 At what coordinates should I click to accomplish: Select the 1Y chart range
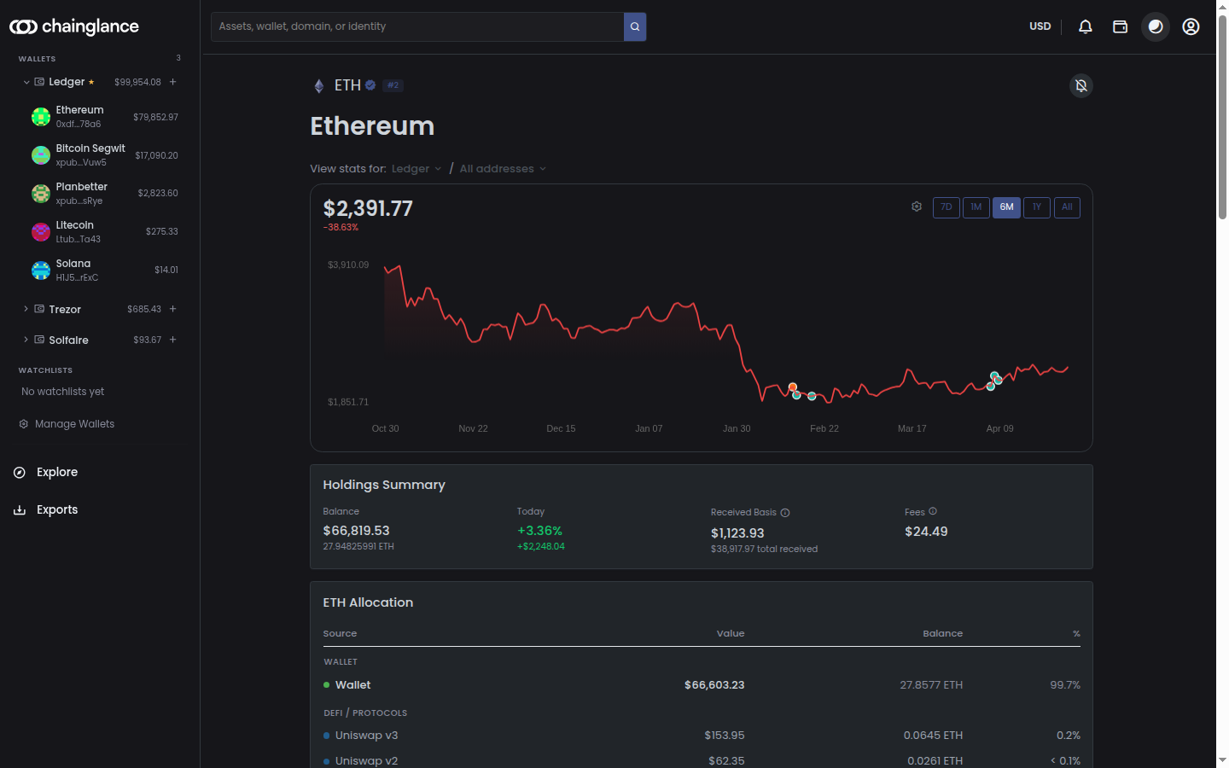(1037, 207)
